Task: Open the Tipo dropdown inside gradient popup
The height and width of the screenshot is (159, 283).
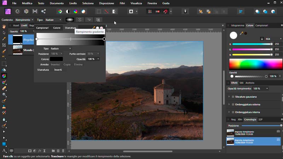Action: 60,48
